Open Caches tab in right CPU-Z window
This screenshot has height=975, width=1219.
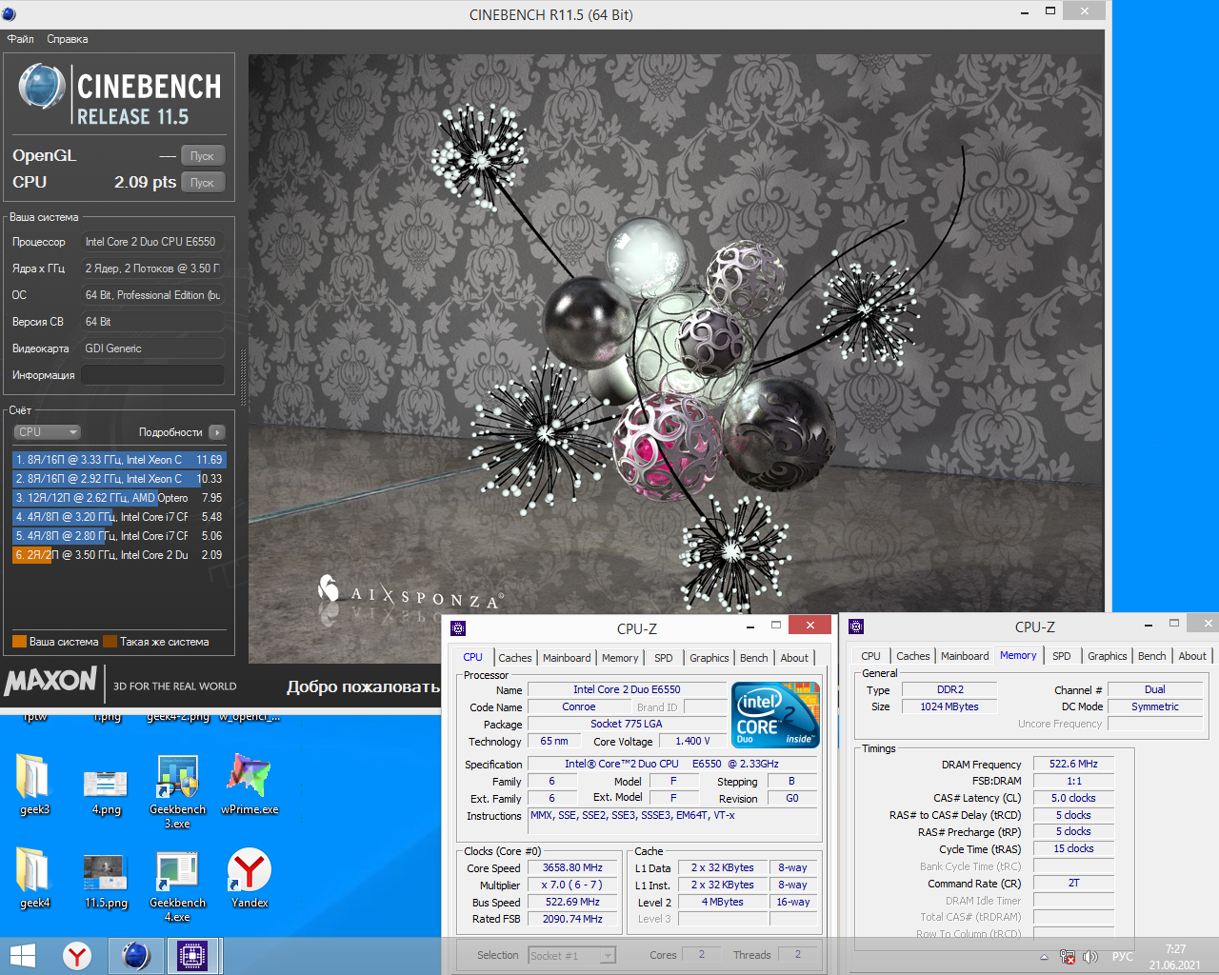pyautogui.click(x=913, y=656)
